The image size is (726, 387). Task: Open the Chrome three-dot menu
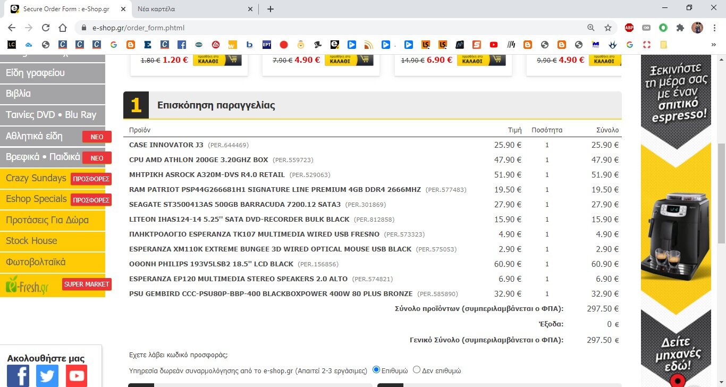pyautogui.click(x=714, y=28)
